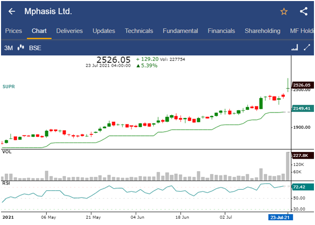
Task: Share the Mphasis stock page
Action: tap(304, 11)
